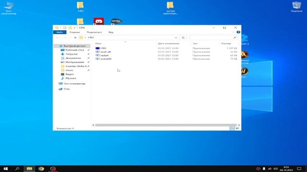Open Загрузки in the navigation pane

pyautogui.click(x=71, y=54)
